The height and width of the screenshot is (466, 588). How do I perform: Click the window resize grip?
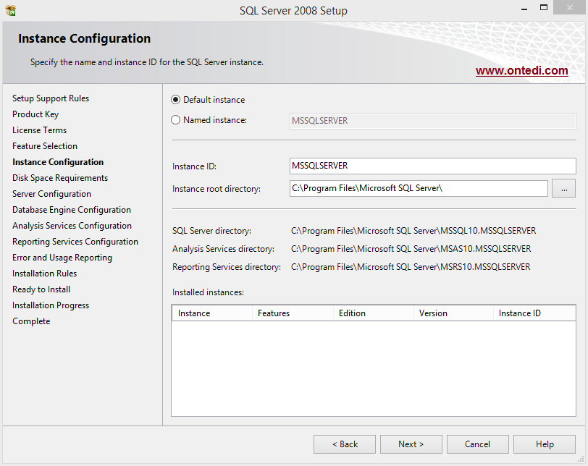(581, 459)
